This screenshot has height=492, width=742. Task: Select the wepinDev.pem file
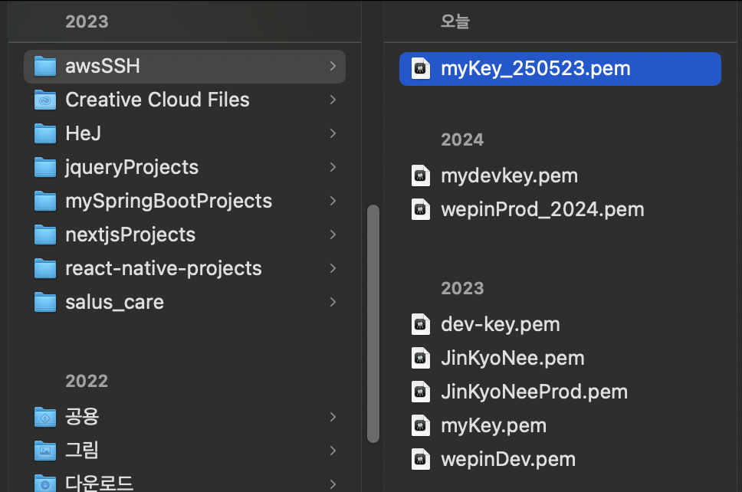[507, 460]
